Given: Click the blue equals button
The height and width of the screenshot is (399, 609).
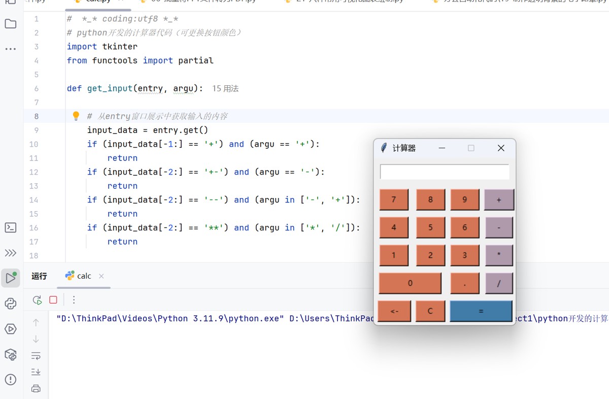Looking at the screenshot, I should [x=481, y=311].
